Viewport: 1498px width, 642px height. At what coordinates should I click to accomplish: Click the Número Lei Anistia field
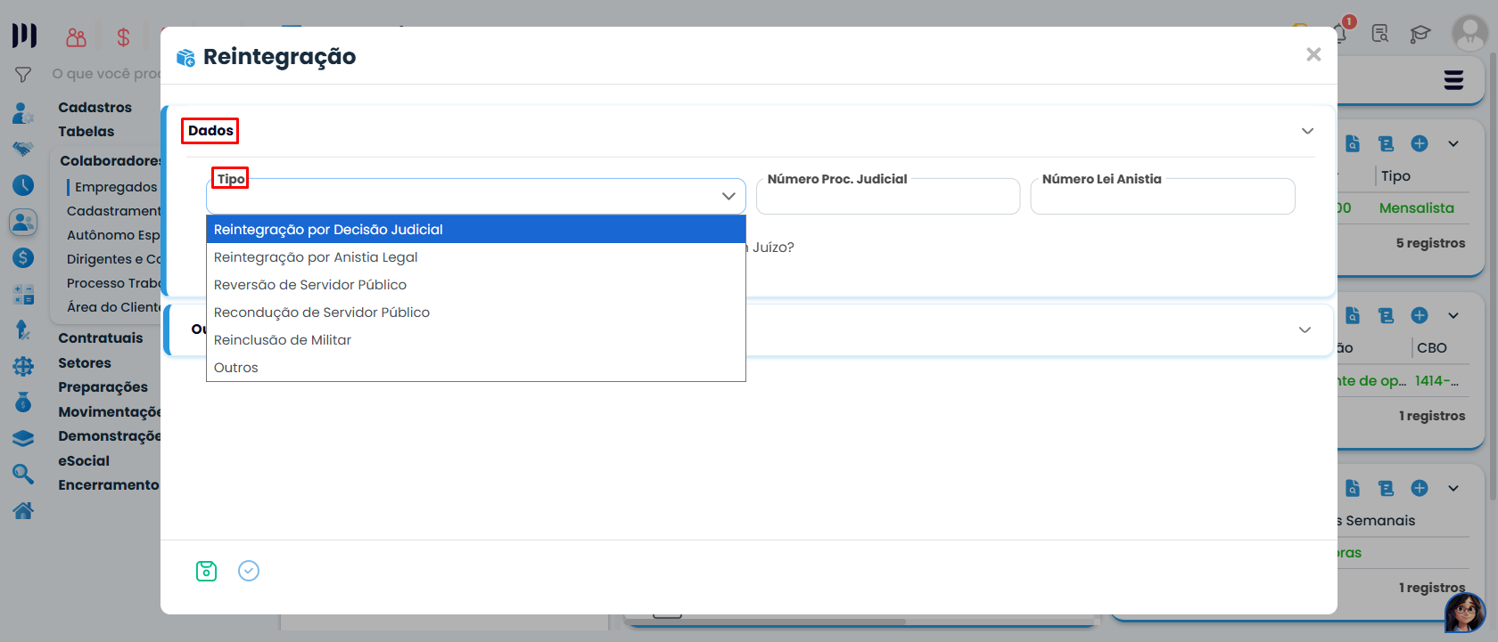(1163, 196)
